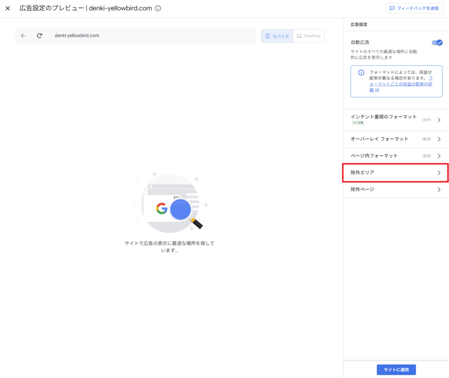This screenshot has width=449, height=378.
Task: Click the ベータ版 badge
Action: tap(358, 123)
